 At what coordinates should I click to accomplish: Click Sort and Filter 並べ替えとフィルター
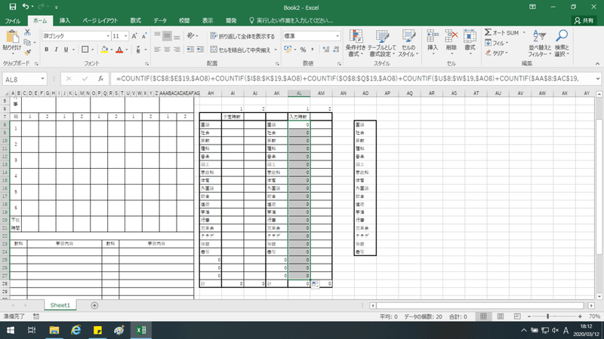click(x=540, y=44)
